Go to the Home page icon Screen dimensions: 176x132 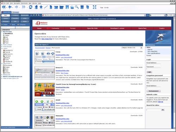click(x=36, y=7)
